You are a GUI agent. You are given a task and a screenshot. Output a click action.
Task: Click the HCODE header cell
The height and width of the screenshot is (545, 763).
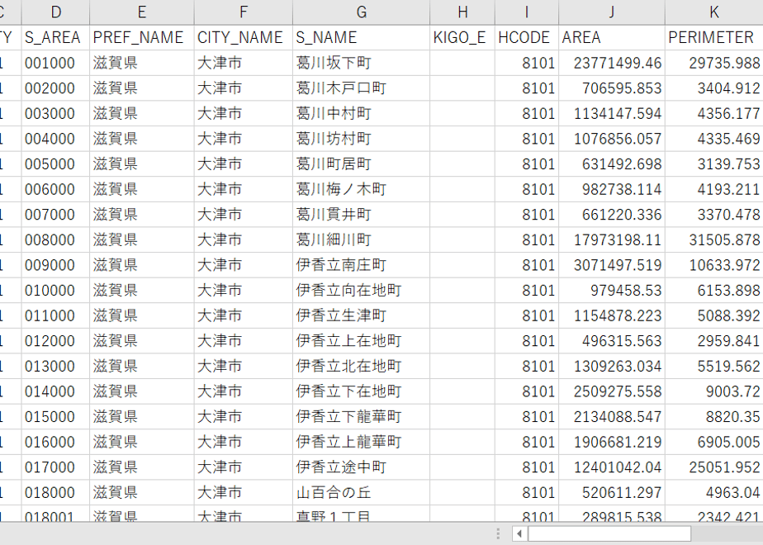pos(527,37)
